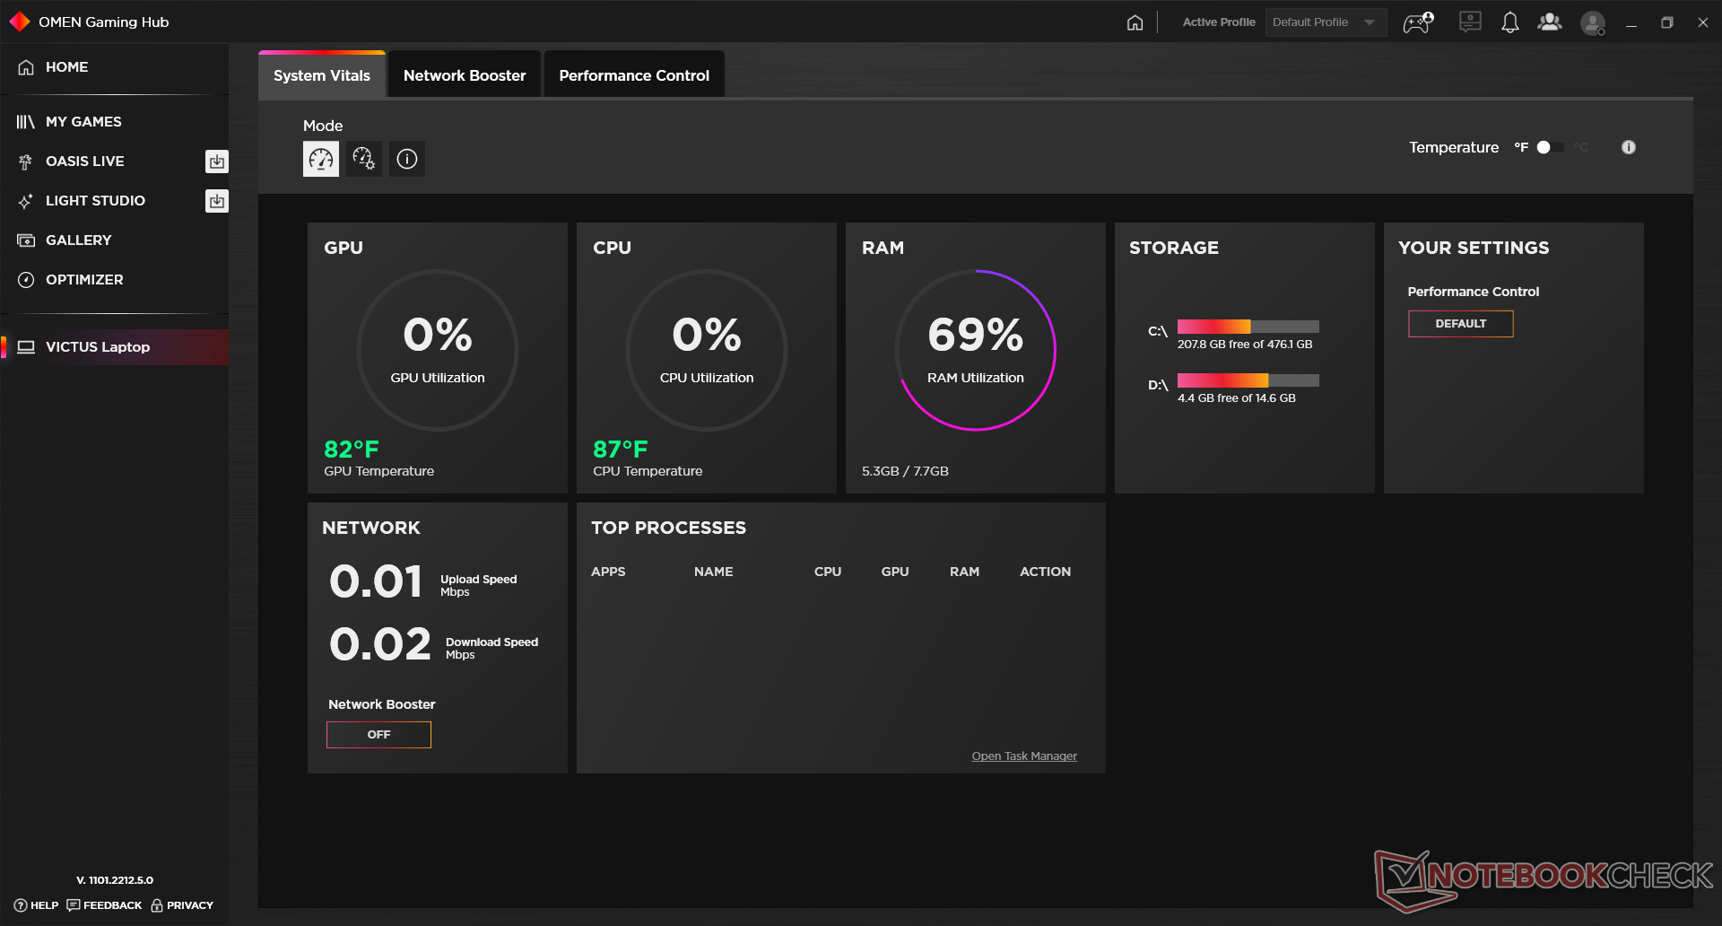Open the notifications bell

1510,22
